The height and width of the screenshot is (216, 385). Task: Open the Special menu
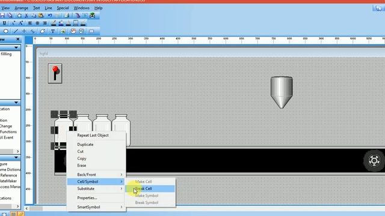point(63,8)
